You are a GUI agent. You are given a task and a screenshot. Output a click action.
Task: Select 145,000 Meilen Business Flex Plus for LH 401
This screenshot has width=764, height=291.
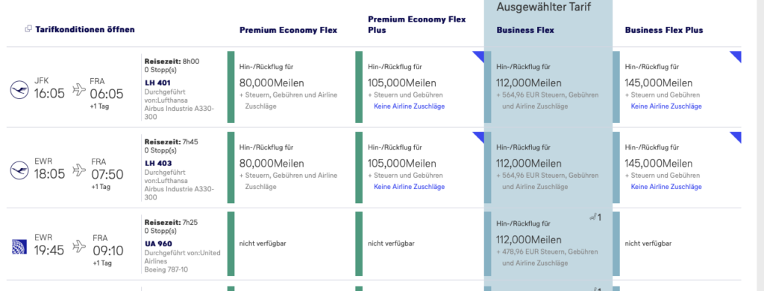click(x=660, y=83)
